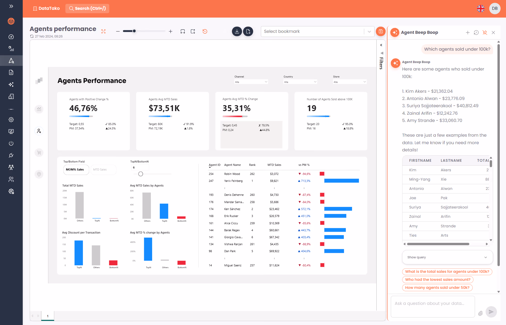506x325 pixels.
Task: Click the DataTako home logo link
Action: click(46, 9)
